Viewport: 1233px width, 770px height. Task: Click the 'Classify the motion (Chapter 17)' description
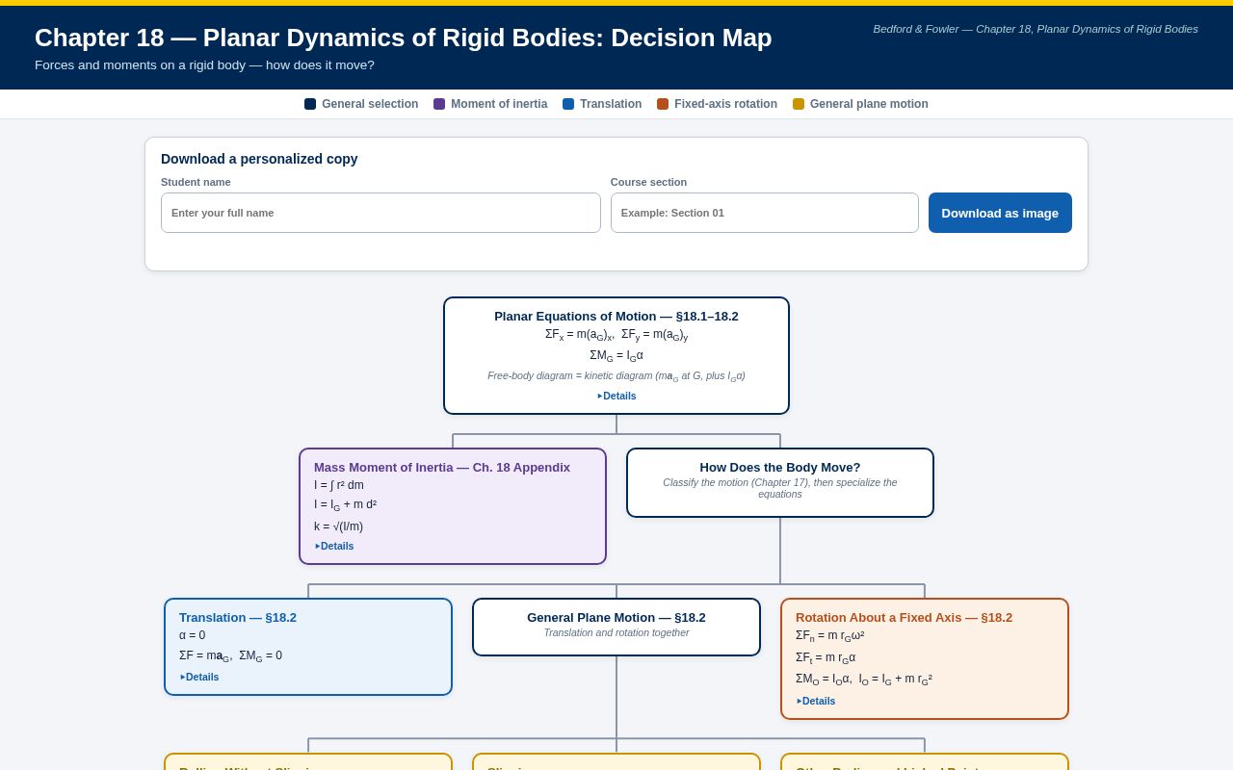(x=780, y=488)
